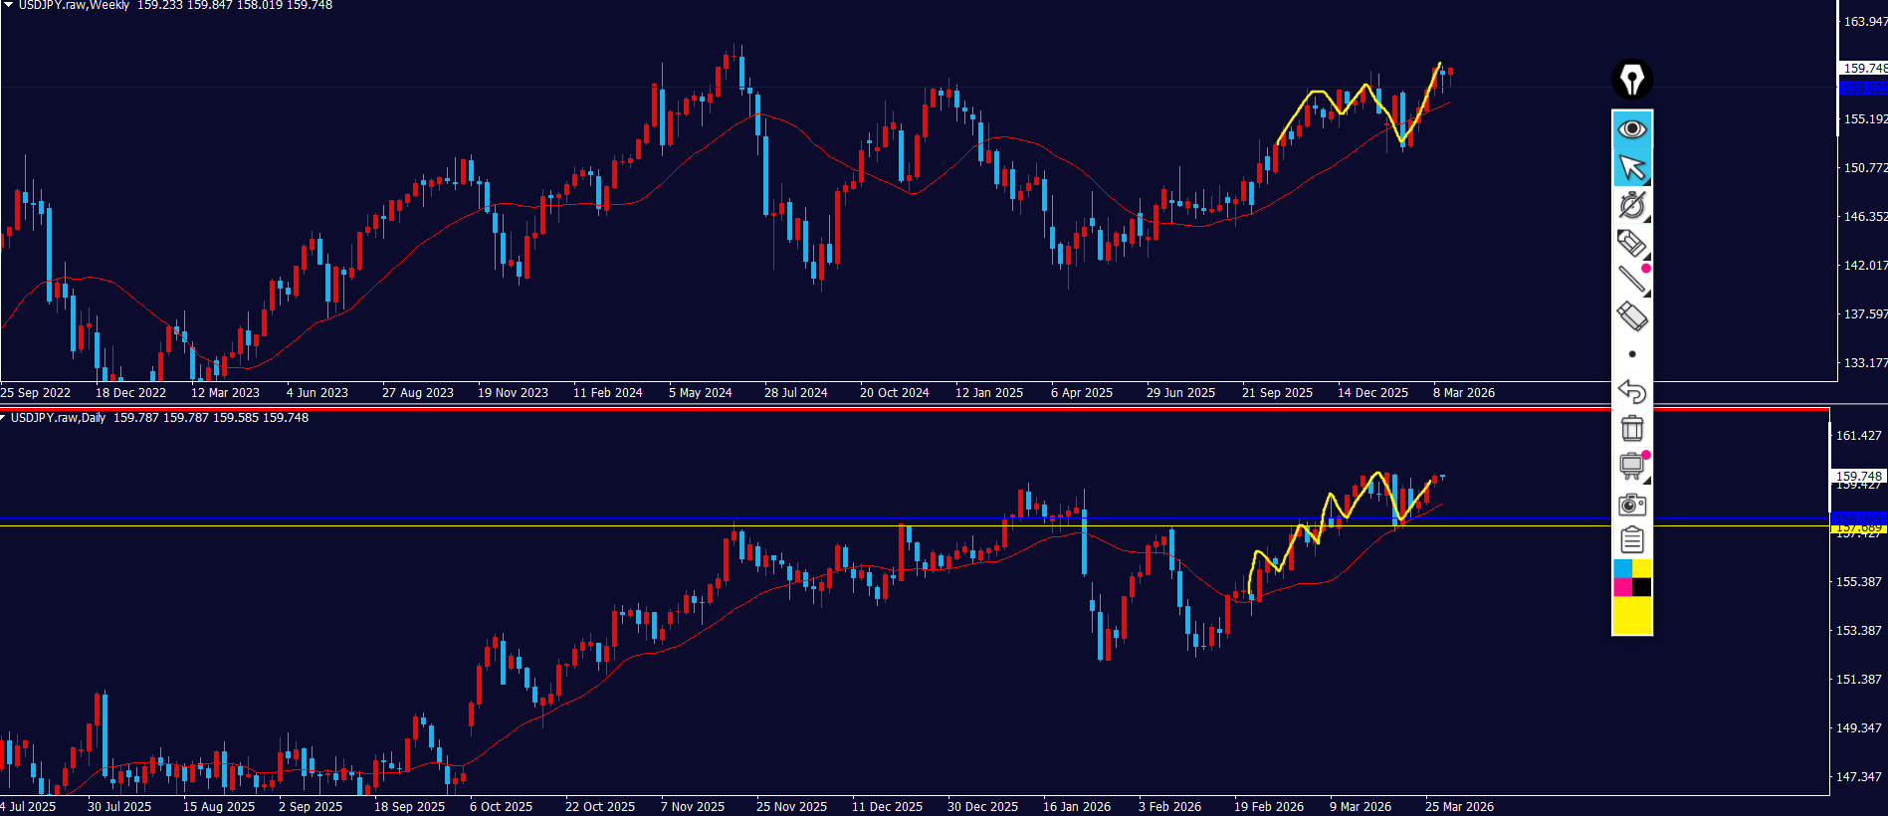Click the pen nib logo of the drawing toolbar

coord(1631,80)
